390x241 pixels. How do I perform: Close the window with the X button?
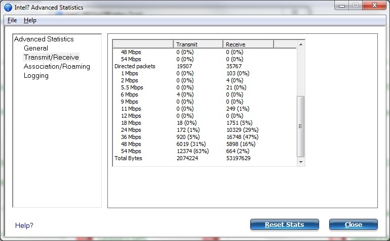[374, 6]
